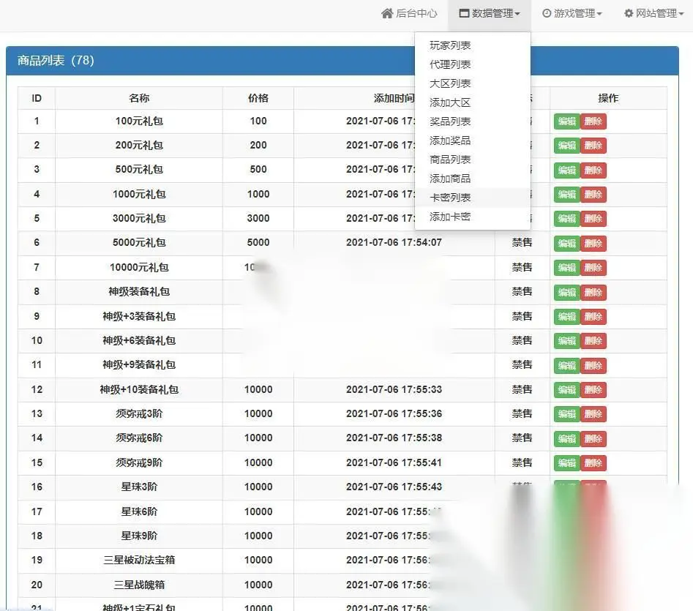This screenshot has width=693, height=611.
Task: Click the 商品列表 (78) panel title
Action: click(x=56, y=60)
